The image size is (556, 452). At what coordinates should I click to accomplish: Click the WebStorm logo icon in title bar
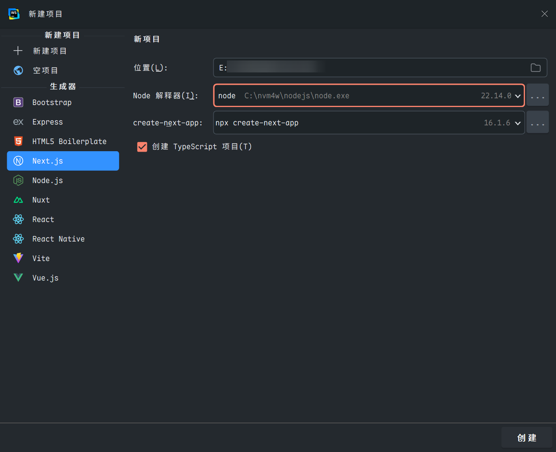[x=14, y=14]
